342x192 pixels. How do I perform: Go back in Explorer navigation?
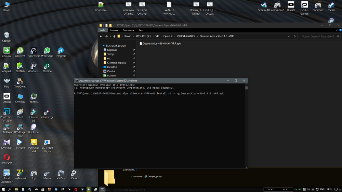point(101,36)
